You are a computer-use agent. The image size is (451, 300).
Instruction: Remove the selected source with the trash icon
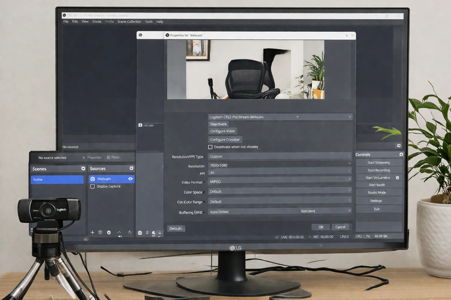coord(100,232)
